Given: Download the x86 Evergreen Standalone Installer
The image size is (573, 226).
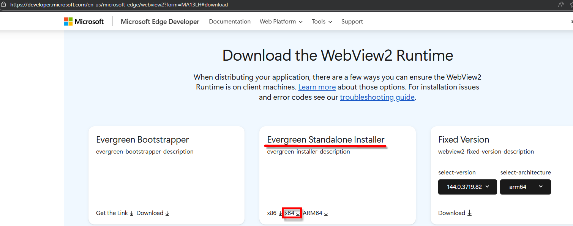Looking at the screenshot, I should point(275,213).
